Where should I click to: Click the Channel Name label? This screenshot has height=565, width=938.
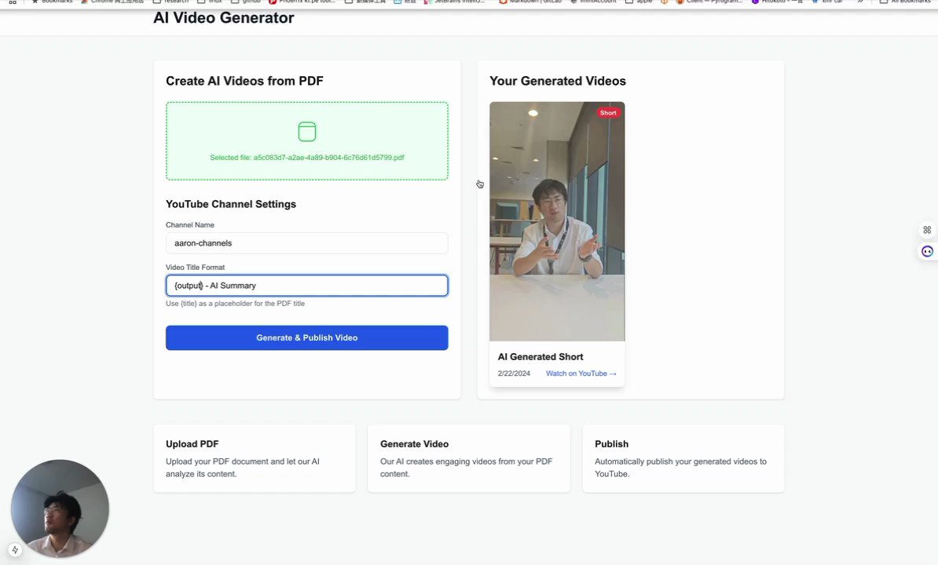point(189,225)
